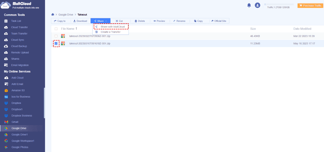Click the Google Drive sidebar icon
Image resolution: width=324 pixels, height=152 pixels.
point(6,128)
